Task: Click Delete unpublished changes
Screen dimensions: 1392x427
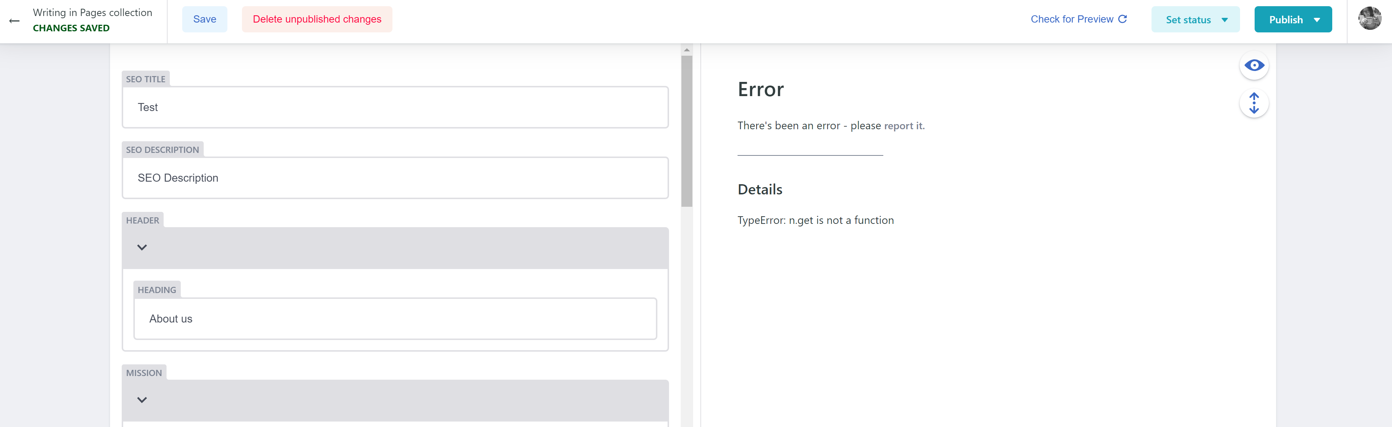Action: click(x=317, y=19)
